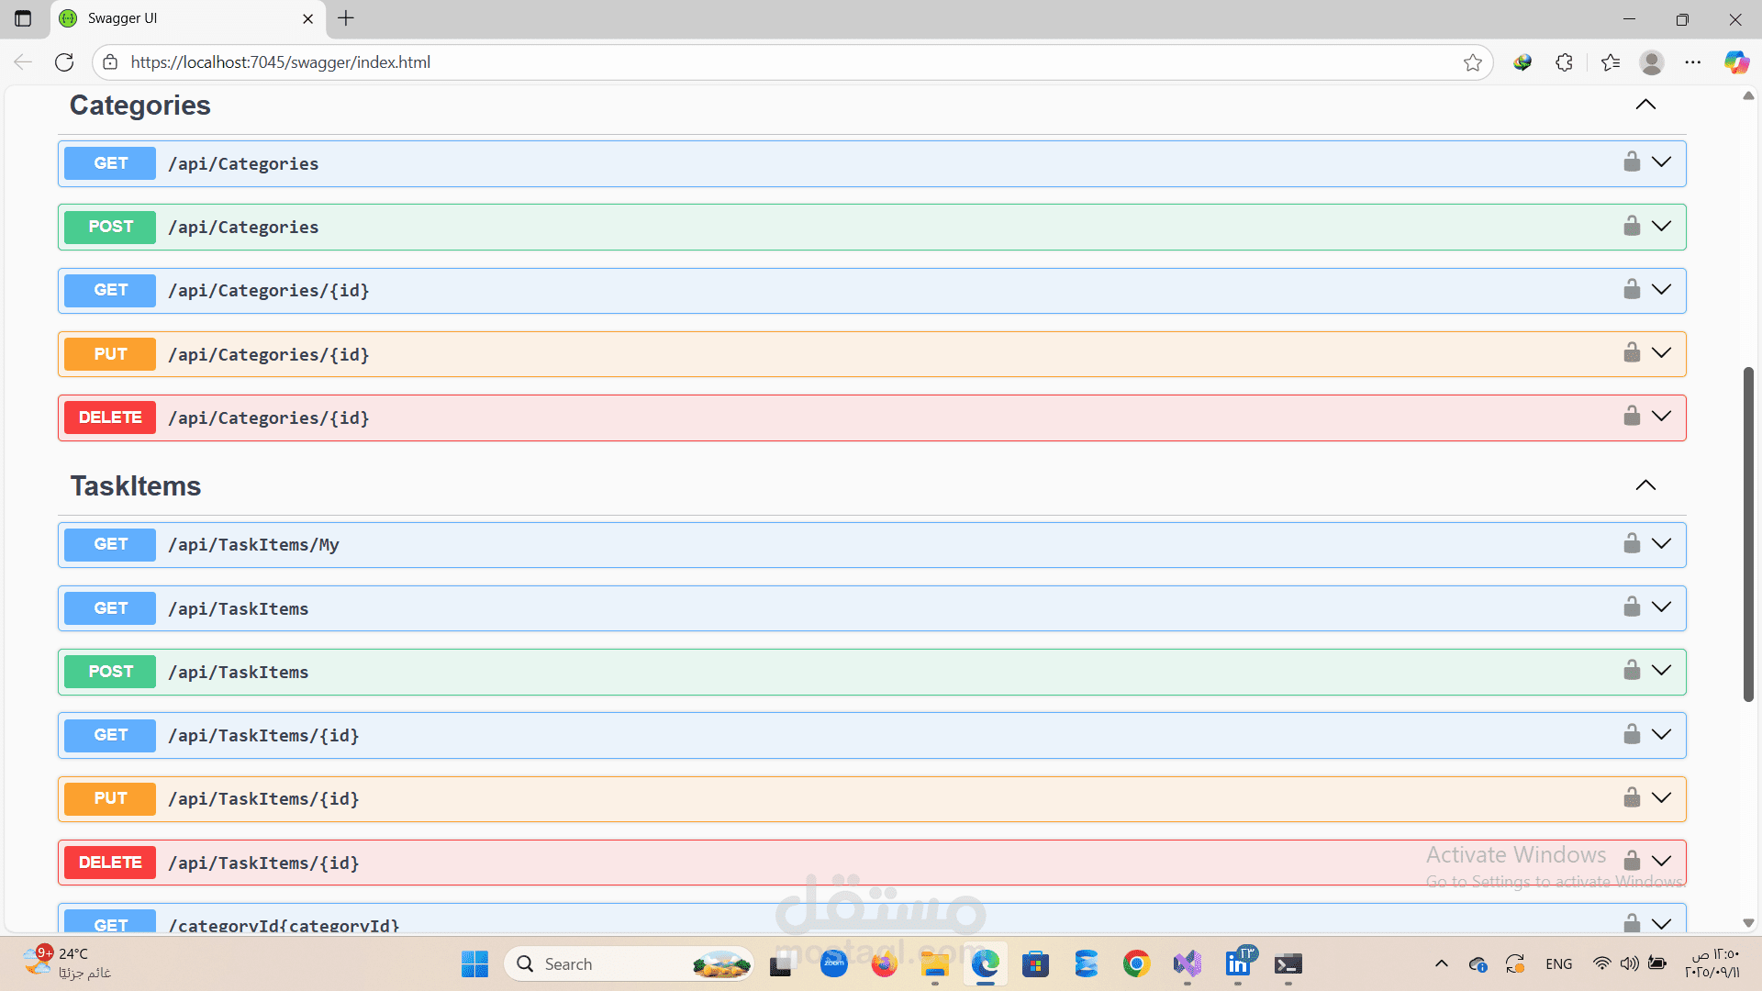Open a new browser tab

click(x=346, y=18)
